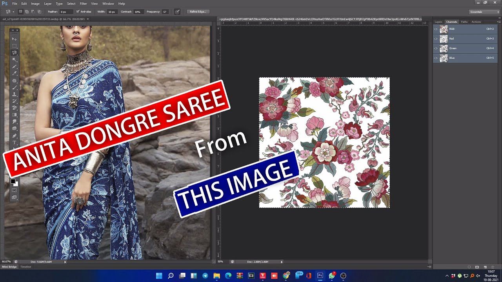Create new channel icon

click(485, 267)
